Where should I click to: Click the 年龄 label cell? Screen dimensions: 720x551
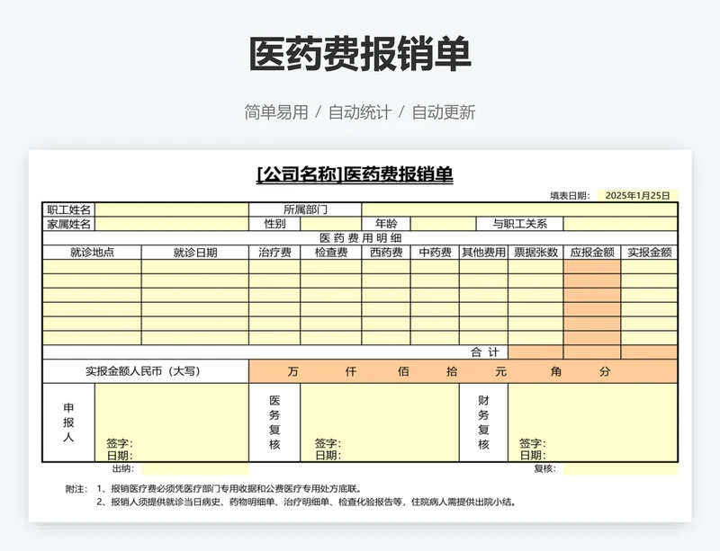click(x=386, y=224)
